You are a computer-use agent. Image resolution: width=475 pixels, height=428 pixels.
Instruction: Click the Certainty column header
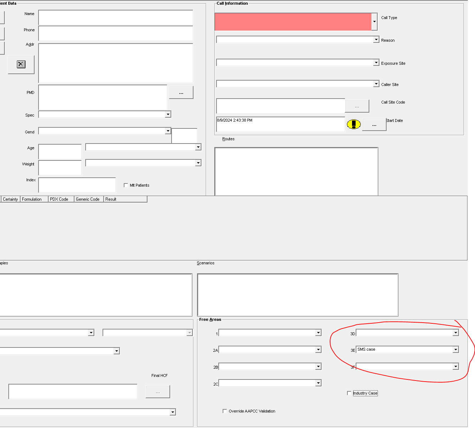(10, 199)
